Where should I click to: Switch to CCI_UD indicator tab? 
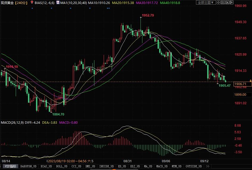pyautogui.click(x=76, y=166)
